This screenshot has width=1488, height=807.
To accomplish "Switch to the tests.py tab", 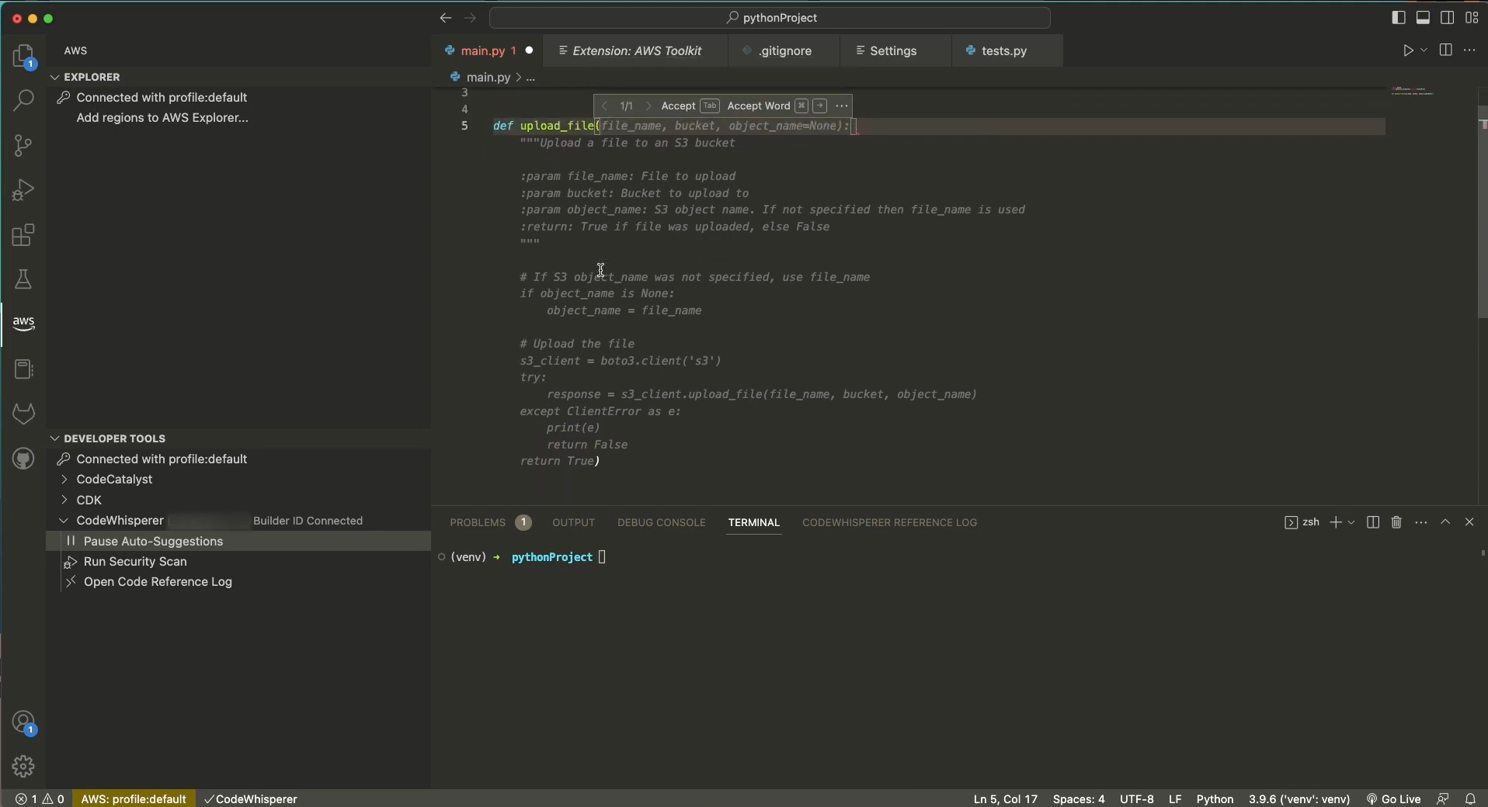I will click(x=1007, y=51).
